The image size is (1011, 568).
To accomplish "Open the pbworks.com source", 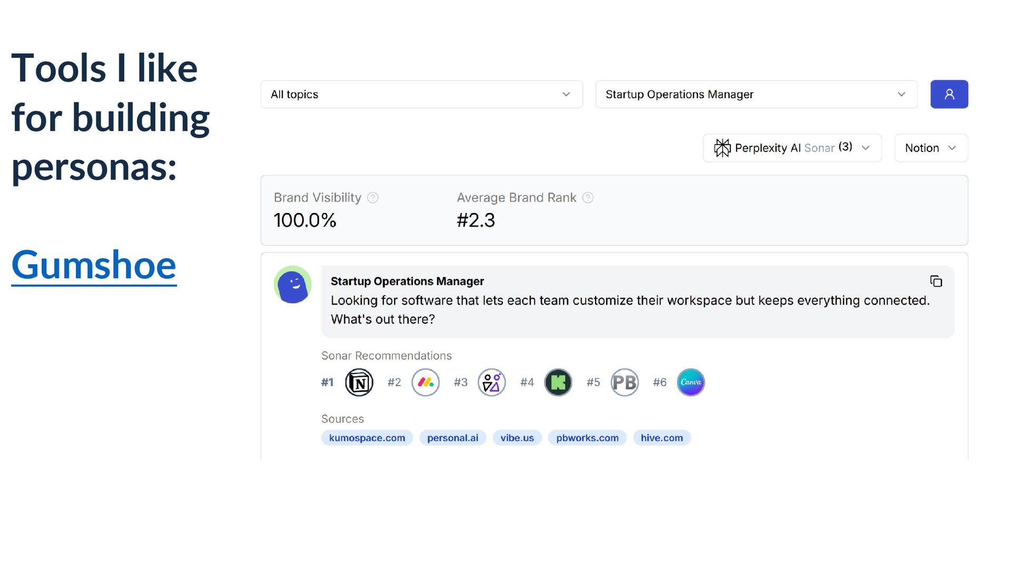I will click(587, 438).
